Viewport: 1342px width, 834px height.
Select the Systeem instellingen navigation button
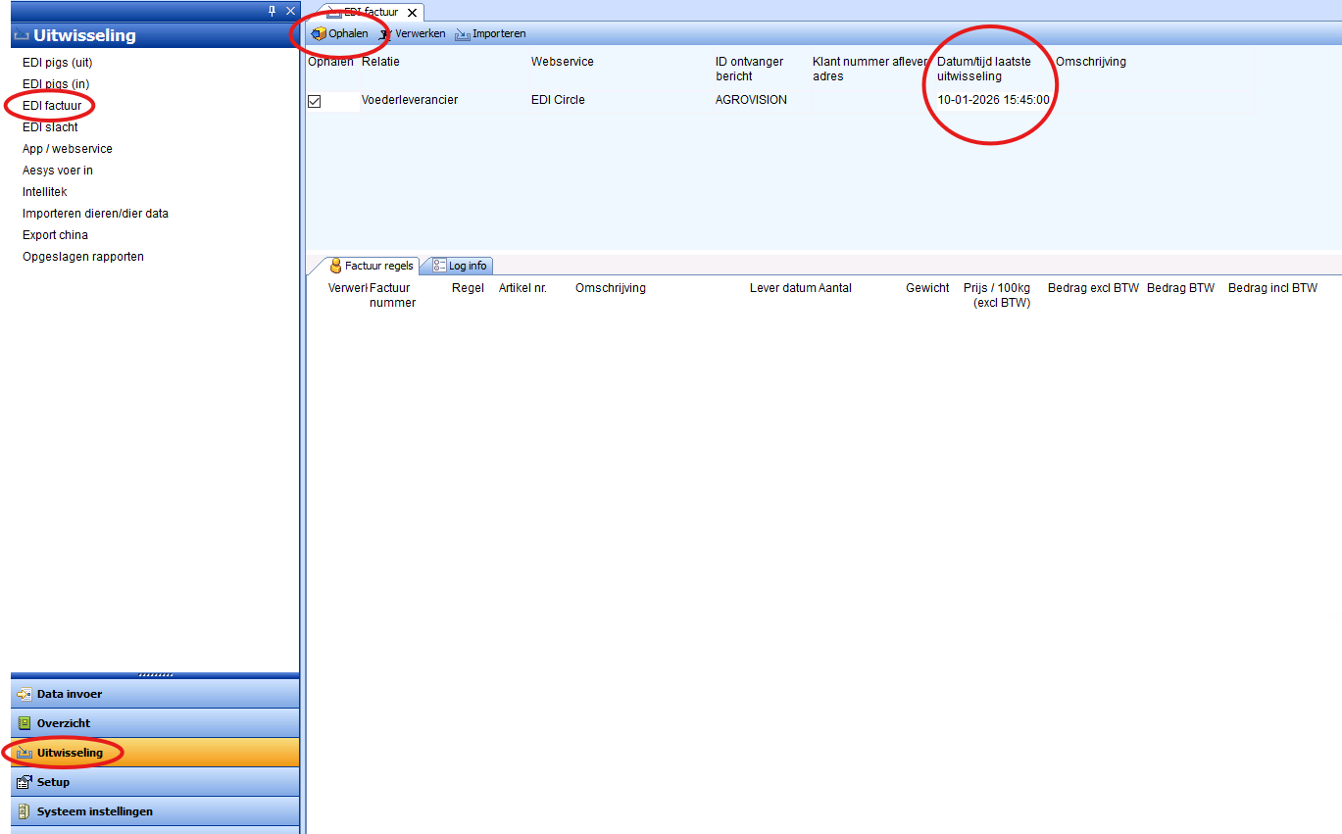(x=155, y=811)
